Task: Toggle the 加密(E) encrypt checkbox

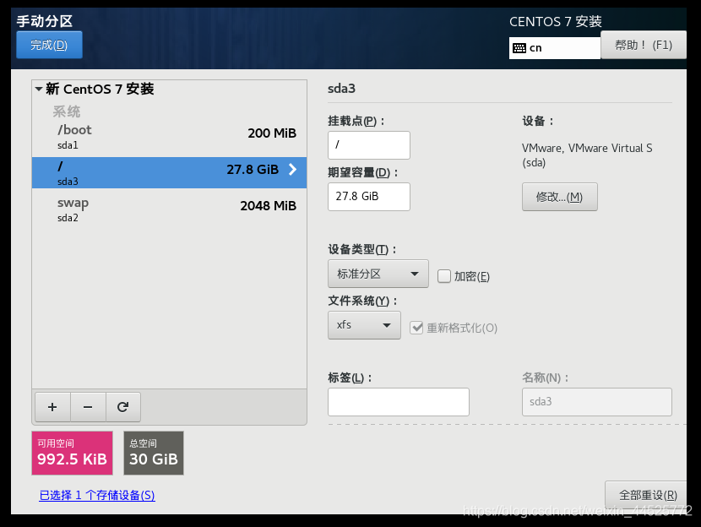Action: pyautogui.click(x=444, y=276)
